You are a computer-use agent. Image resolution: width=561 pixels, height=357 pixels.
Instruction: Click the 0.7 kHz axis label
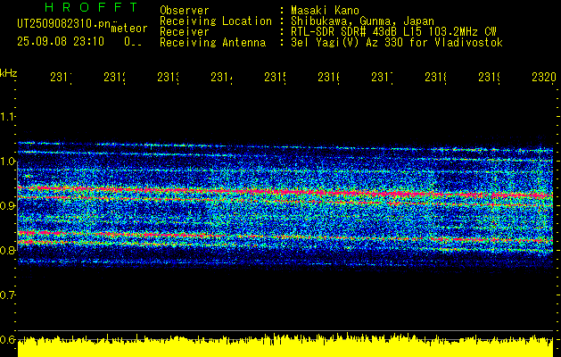coord(8,295)
